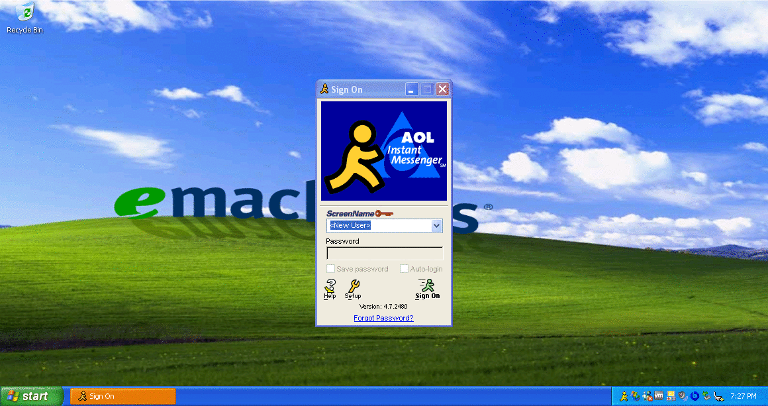
Task: Click the ScreenName key icon
Action: pos(384,214)
